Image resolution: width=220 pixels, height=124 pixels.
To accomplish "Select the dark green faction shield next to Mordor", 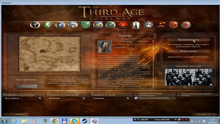I will coord(110,25).
